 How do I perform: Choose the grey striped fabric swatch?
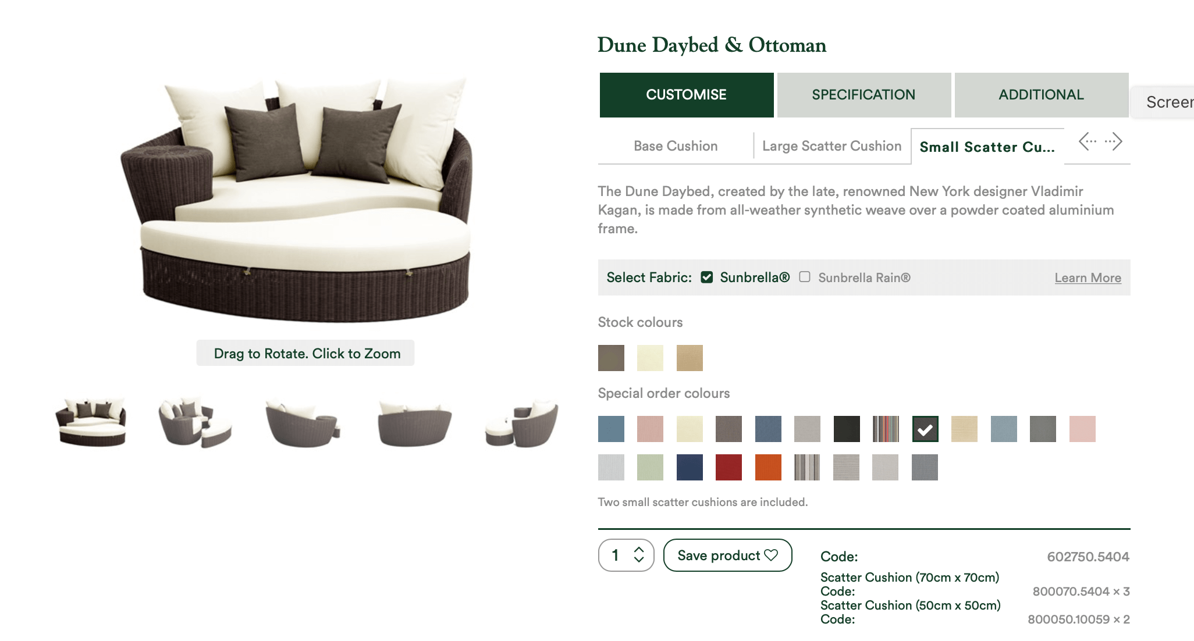pos(807,468)
